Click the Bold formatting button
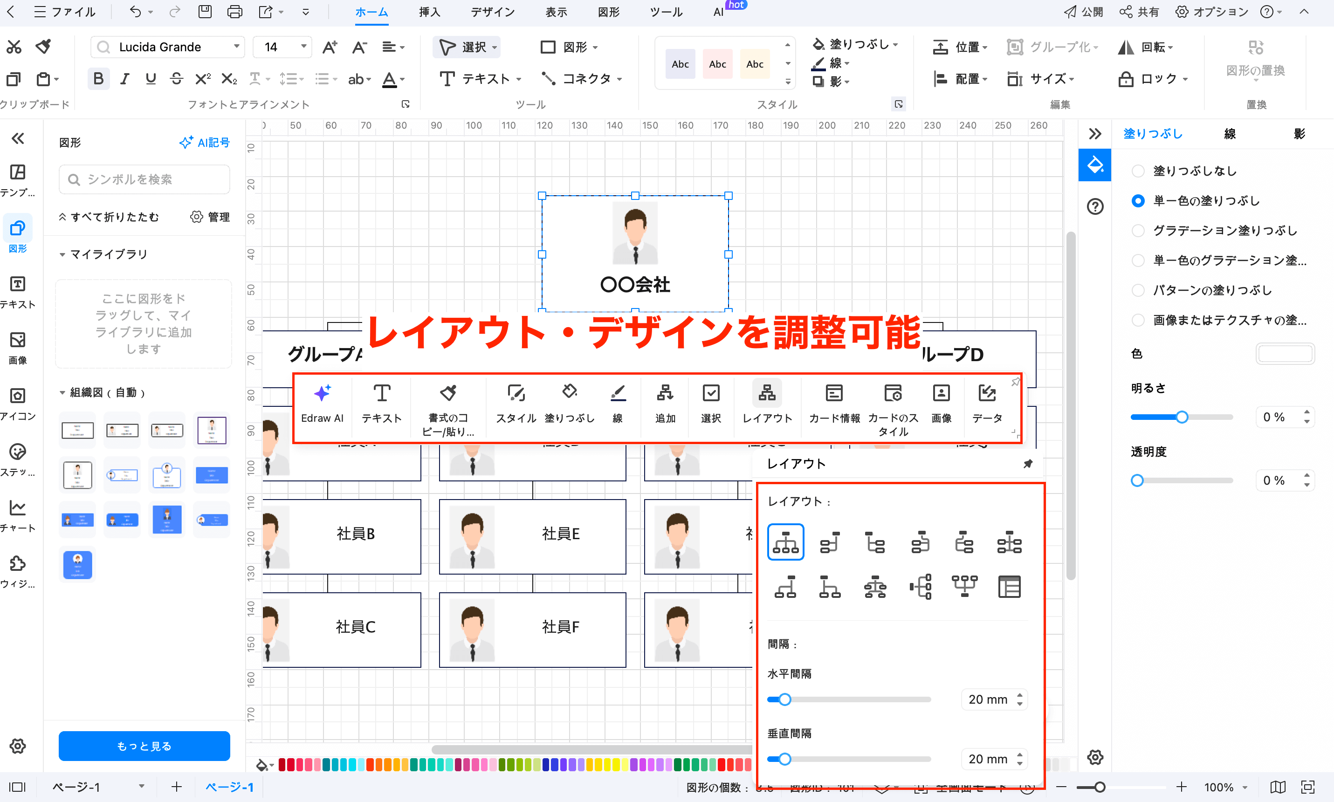Image resolution: width=1334 pixels, height=802 pixels. [98, 79]
